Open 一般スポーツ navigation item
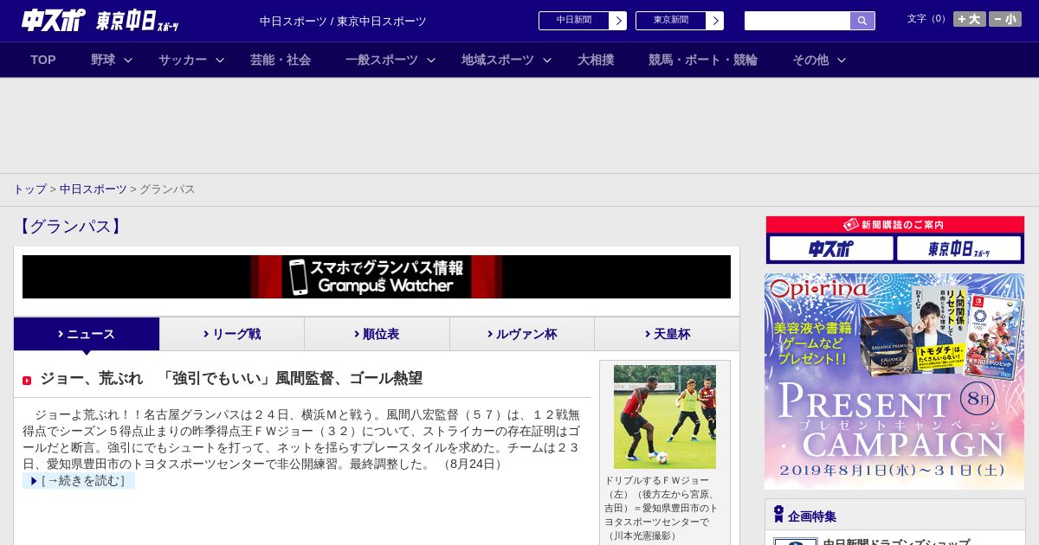The image size is (1039, 545). point(382,60)
